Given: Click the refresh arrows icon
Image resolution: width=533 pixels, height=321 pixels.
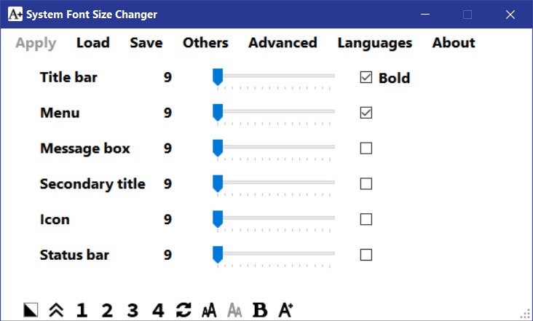Looking at the screenshot, I should click(183, 311).
